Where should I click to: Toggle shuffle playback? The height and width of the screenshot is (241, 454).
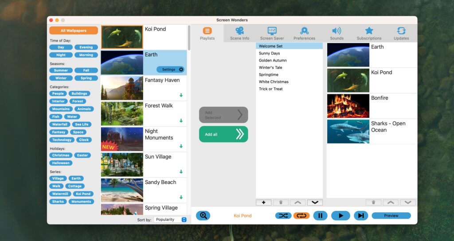click(x=283, y=216)
